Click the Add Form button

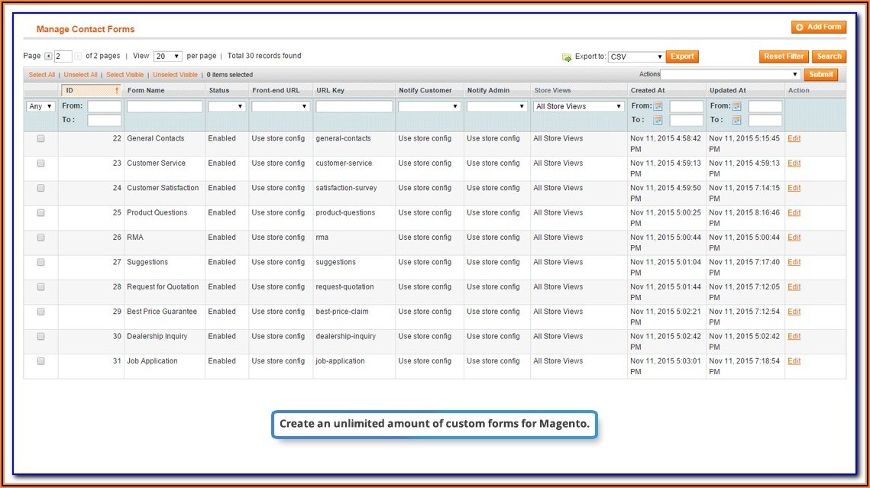818,27
